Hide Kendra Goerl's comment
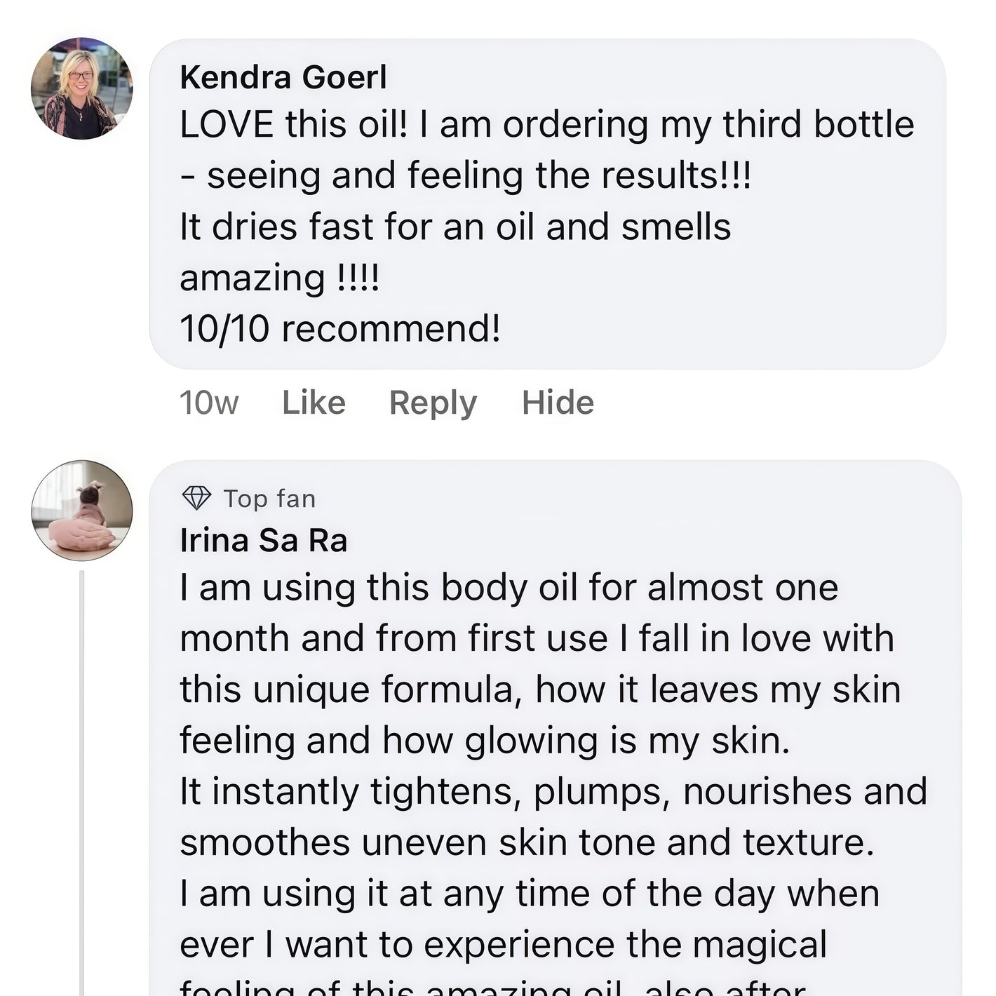This screenshot has width=996, height=996. pos(558,403)
